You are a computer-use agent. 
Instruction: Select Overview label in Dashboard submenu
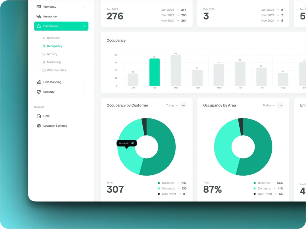pos(53,38)
